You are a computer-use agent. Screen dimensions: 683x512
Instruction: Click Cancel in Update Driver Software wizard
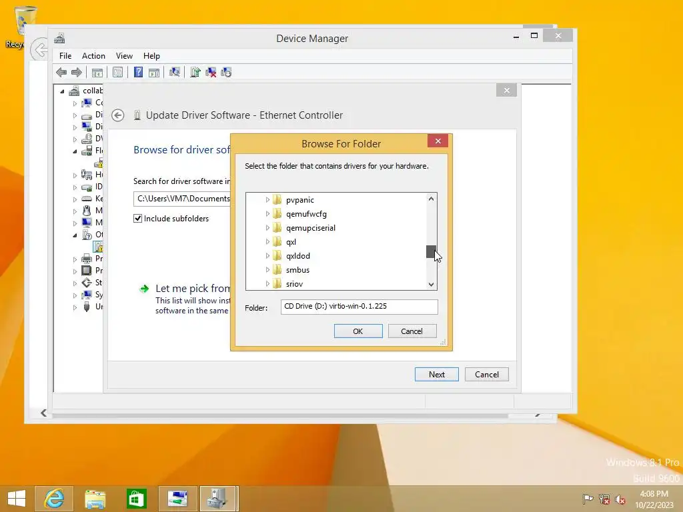486,375
